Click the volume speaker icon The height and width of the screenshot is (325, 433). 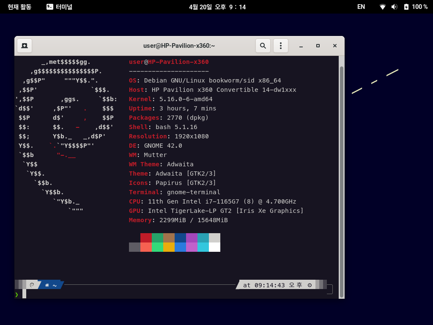click(x=394, y=7)
